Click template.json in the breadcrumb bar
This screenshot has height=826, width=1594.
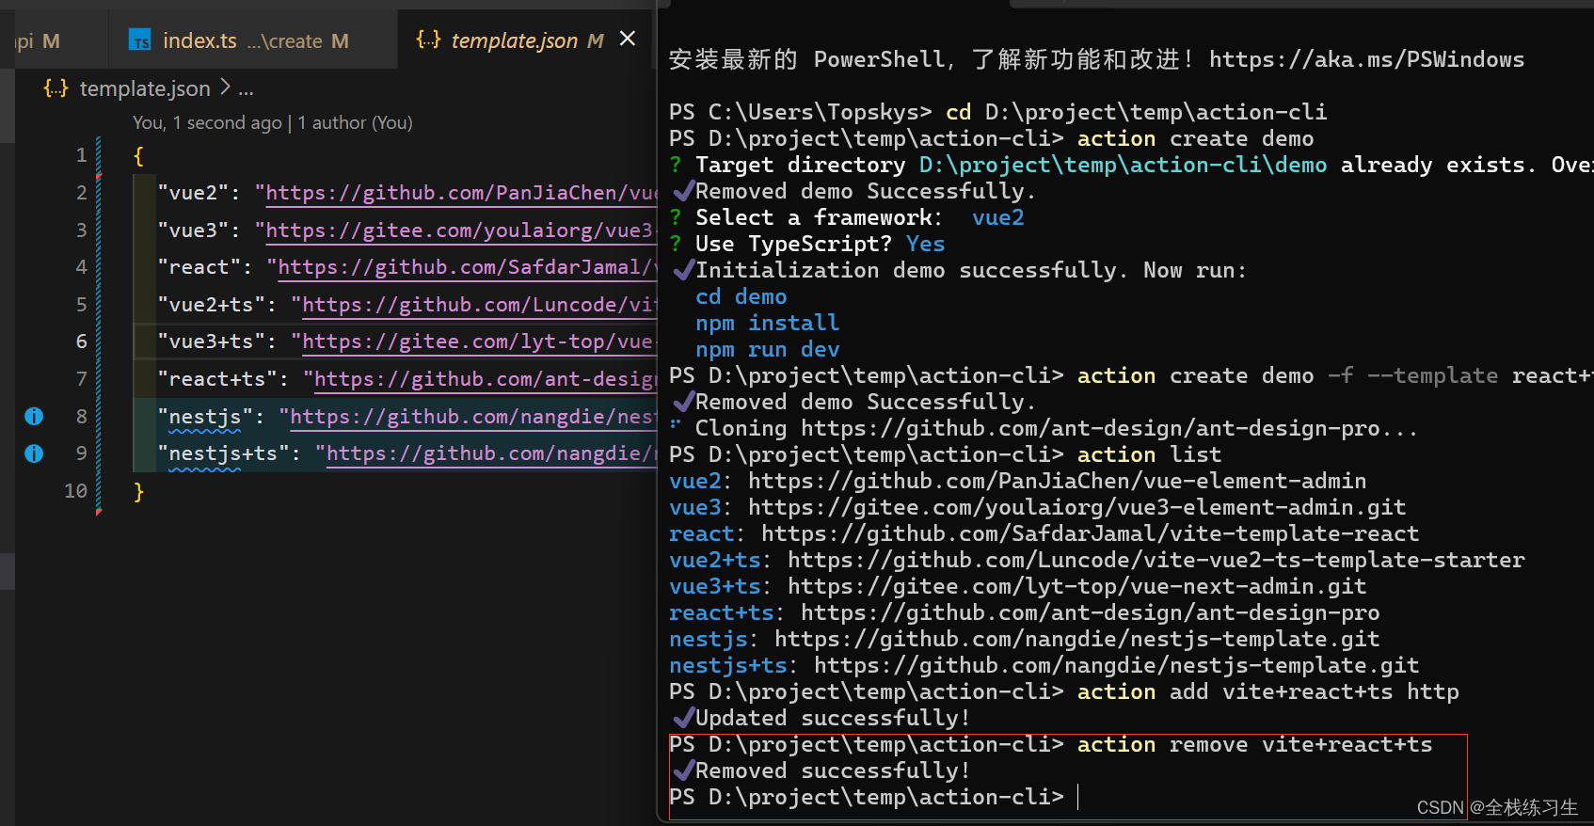click(145, 88)
